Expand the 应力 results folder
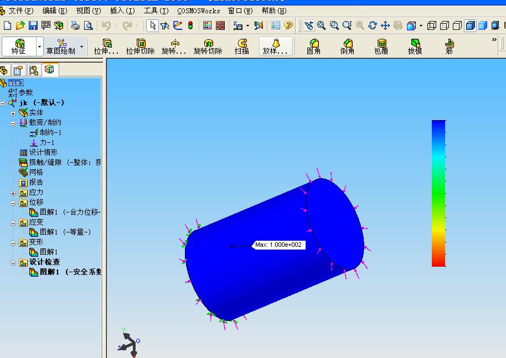The image size is (506, 358). pos(13,193)
